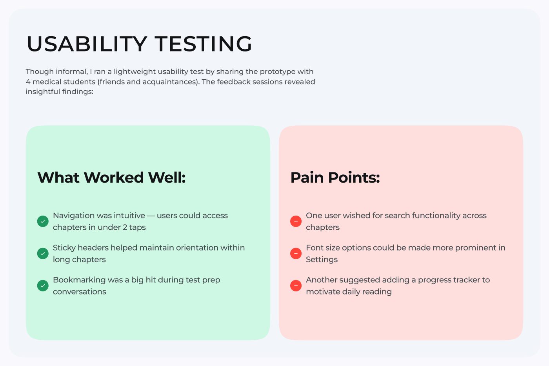Select the Navigation was intuitive text

point(140,221)
